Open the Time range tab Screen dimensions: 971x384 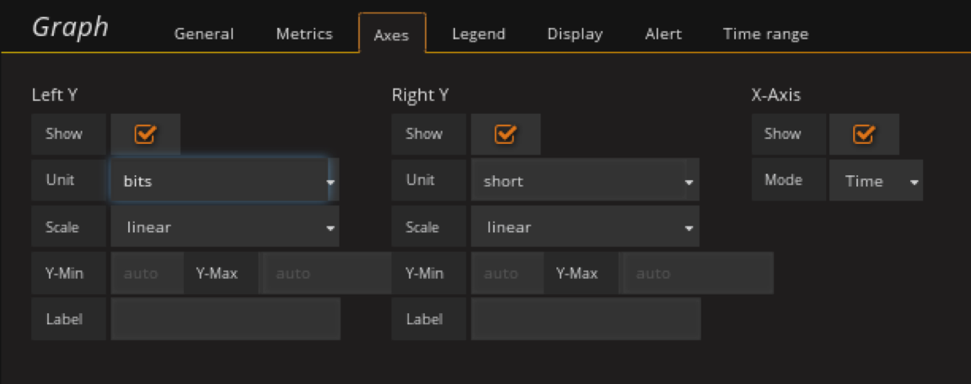pyautogui.click(x=765, y=35)
